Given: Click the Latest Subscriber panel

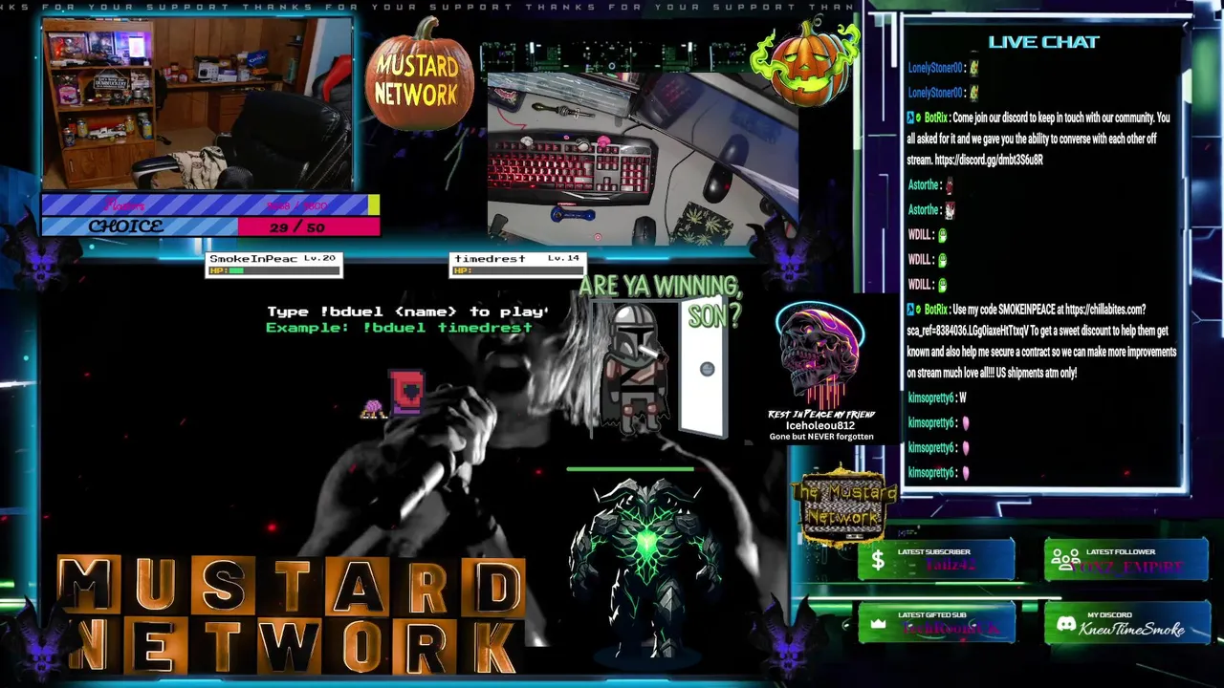Looking at the screenshot, I should 936,561.
